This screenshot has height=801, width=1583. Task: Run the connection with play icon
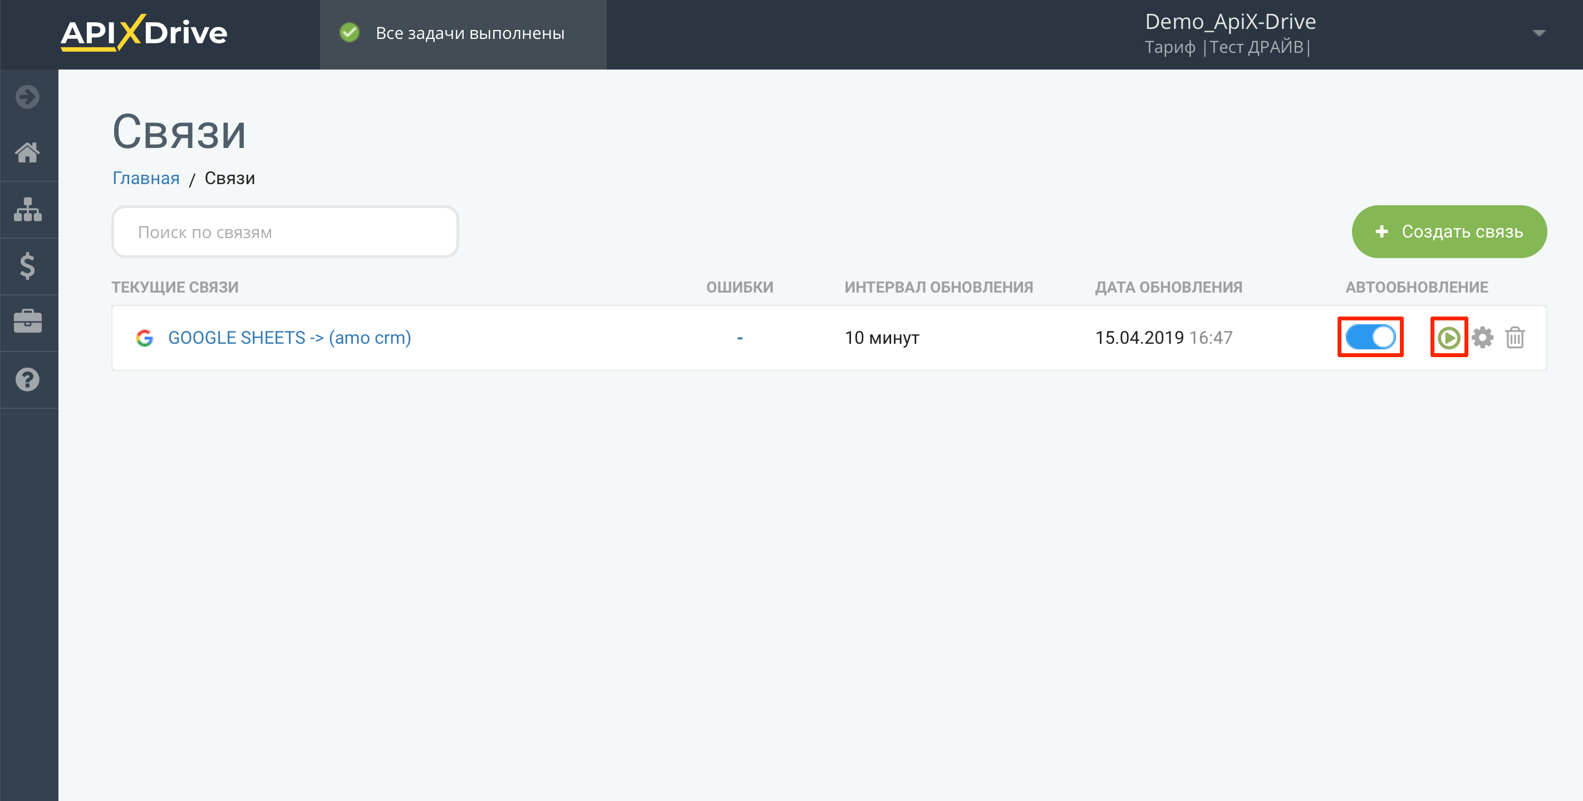coord(1448,337)
